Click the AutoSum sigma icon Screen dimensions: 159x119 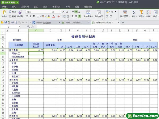(134, 12)
